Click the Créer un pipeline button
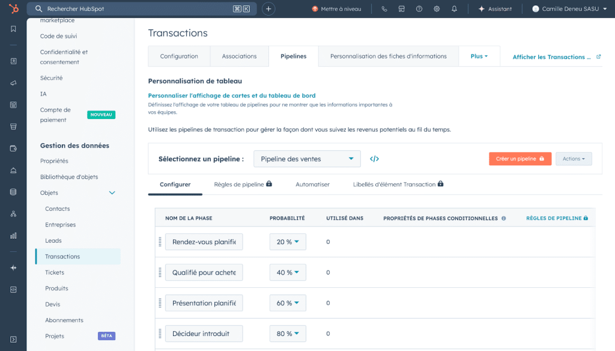This screenshot has height=351, width=615. [x=520, y=159]
